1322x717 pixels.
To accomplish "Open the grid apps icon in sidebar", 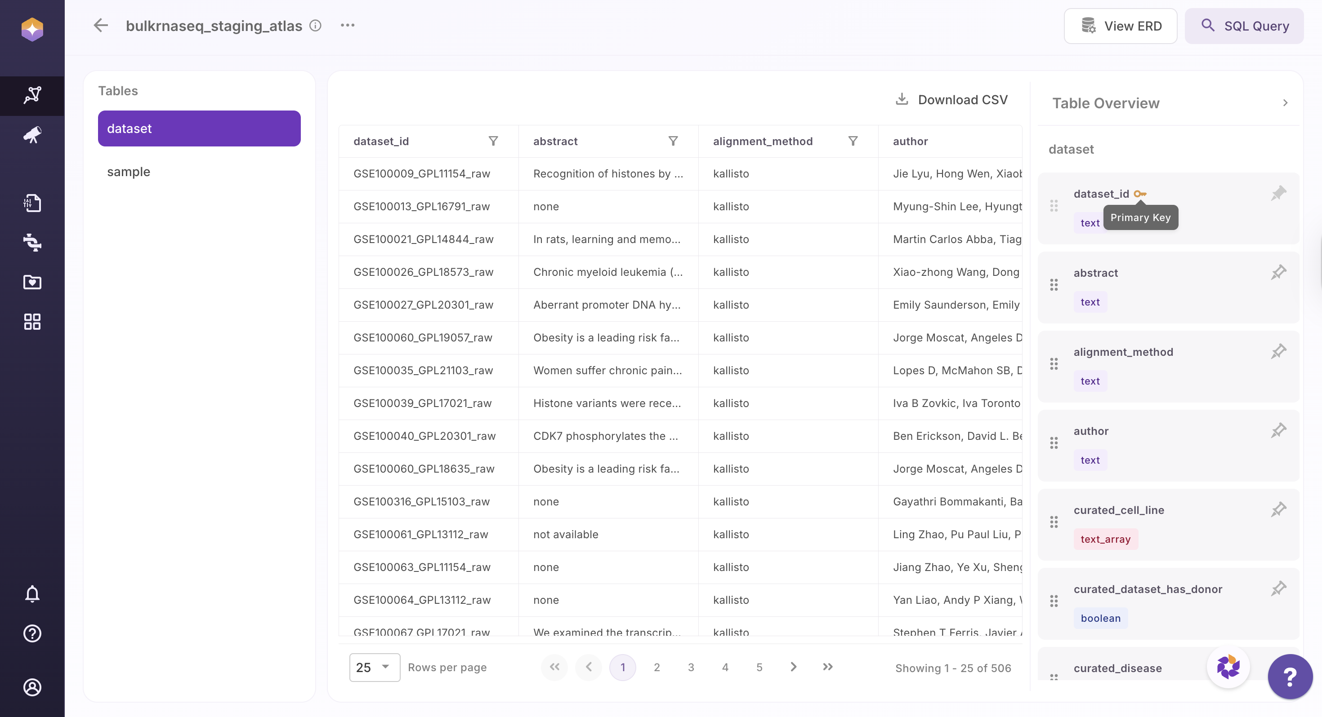I will point(32,322).
